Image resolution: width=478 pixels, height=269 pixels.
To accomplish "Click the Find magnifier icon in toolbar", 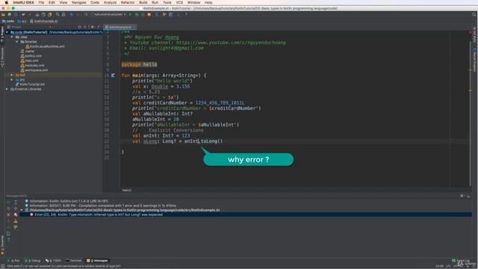I will click(58, 14).
